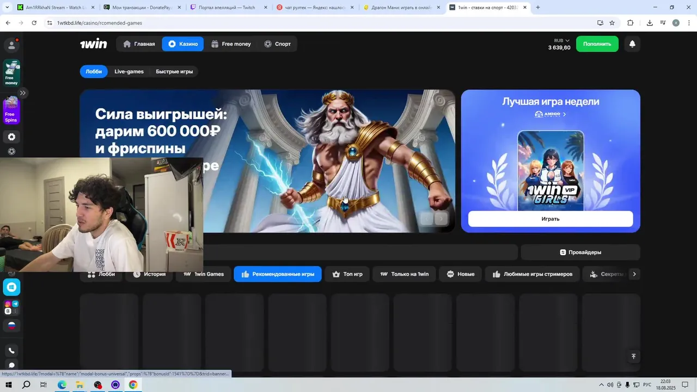Click Играть on best game of week
The width and height of the screenshot is (697, 392).
(551, 219)
